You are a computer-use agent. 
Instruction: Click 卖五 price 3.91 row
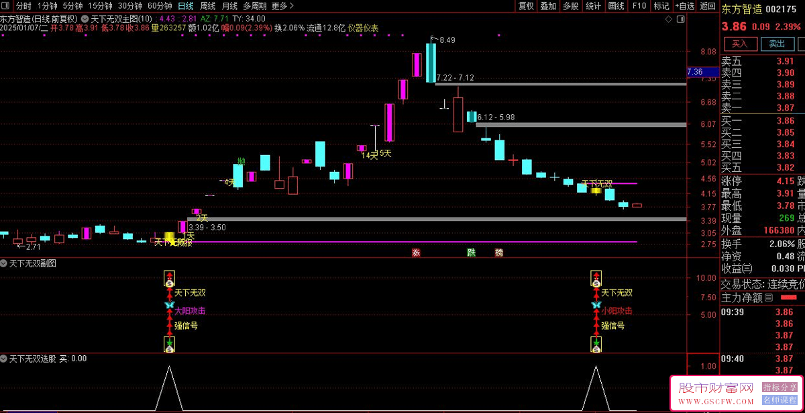[763, 61]
